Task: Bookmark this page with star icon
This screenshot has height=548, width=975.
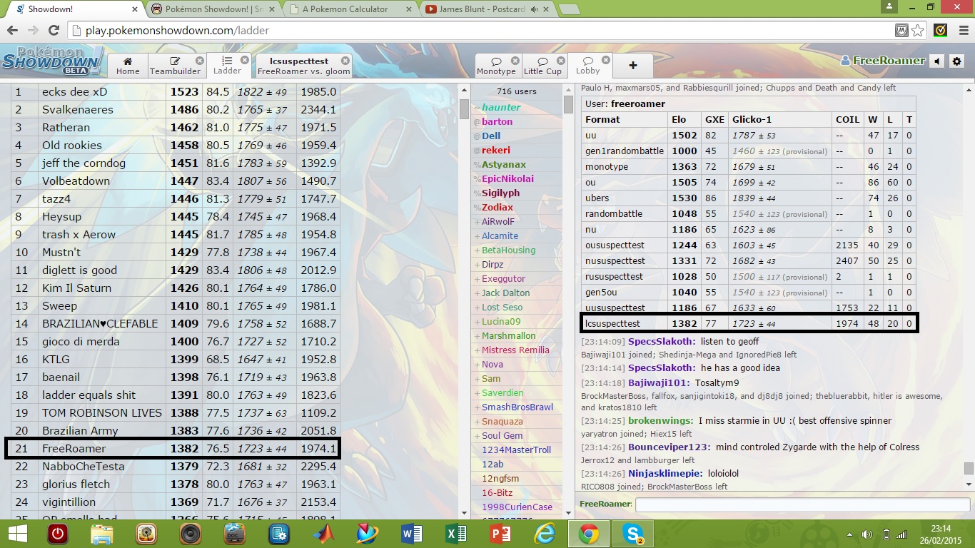Action: (918, 31)
